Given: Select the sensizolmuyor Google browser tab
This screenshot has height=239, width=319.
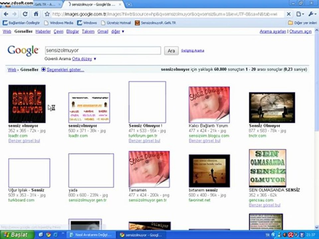Looking at the screenshot, I should [x=94, y=4].
